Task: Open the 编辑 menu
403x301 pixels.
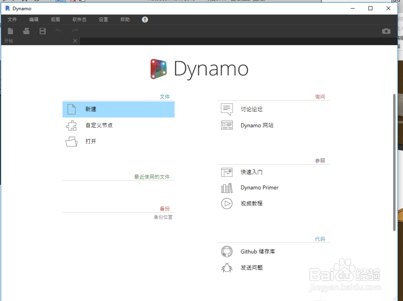Action: 34,19
